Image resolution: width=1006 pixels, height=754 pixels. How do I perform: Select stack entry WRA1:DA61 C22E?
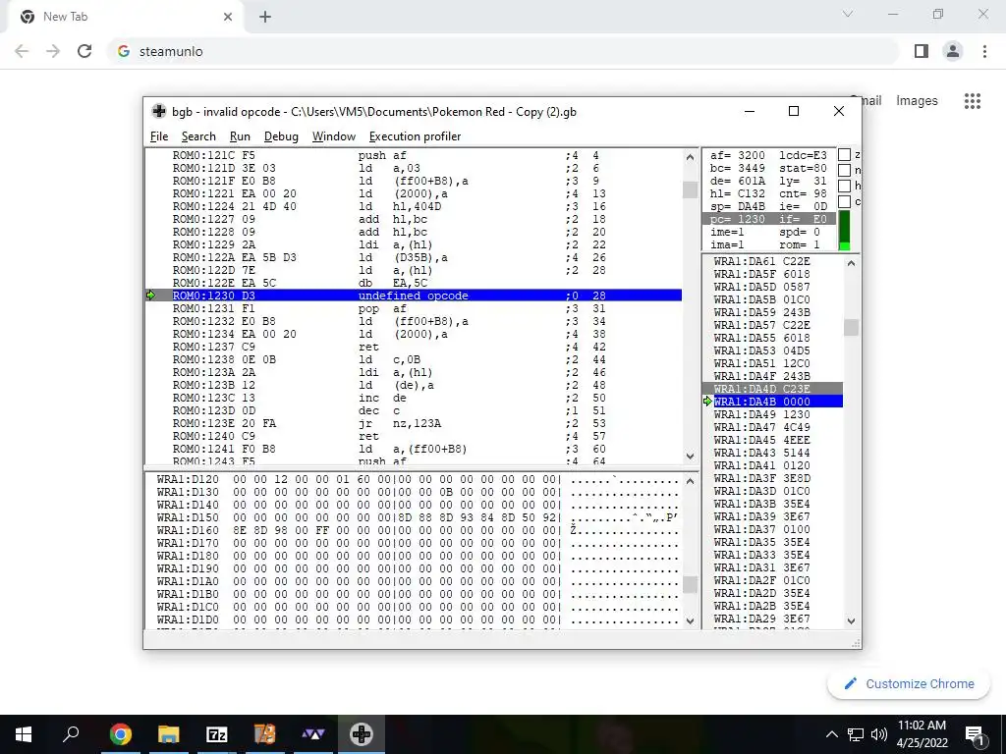pyautogui.click(x=772, y=261)
